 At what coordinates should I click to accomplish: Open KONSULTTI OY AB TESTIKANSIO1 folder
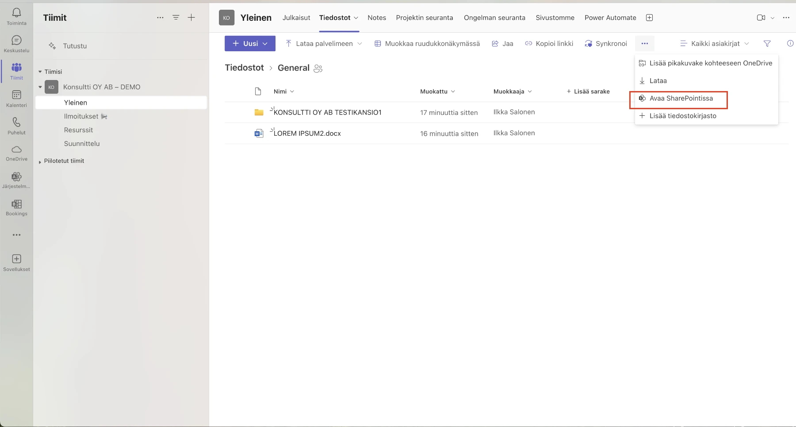[327, 112]
